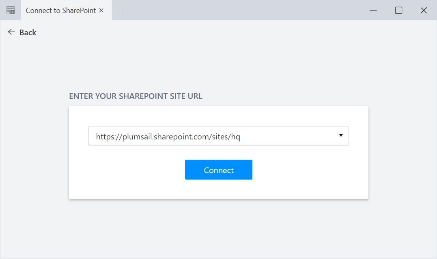Click the 'ENTER YOUR SHAREPOINT SITE URL' heading
This screenshot has width=437, height=259.
pyautogui.click(x=136, y=96)
